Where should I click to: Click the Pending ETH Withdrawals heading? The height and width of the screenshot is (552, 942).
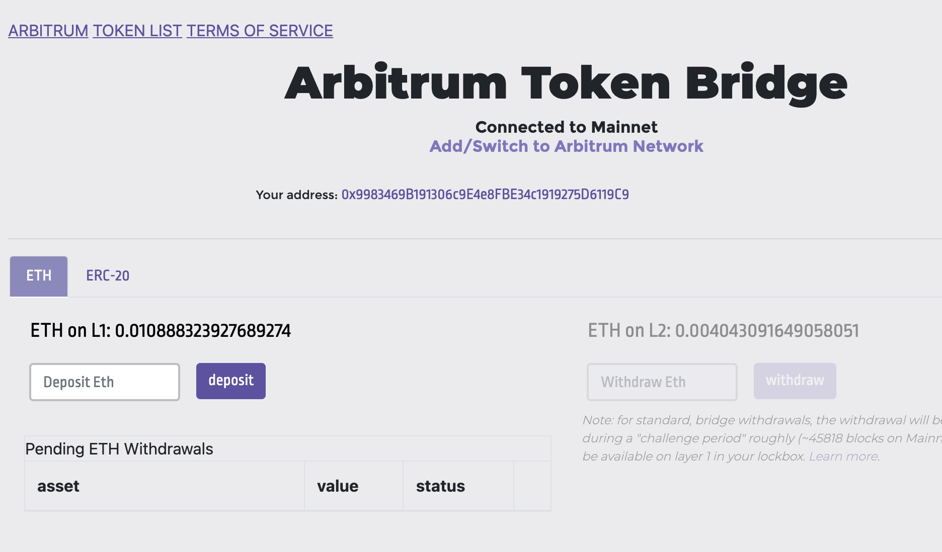point(119,449)
